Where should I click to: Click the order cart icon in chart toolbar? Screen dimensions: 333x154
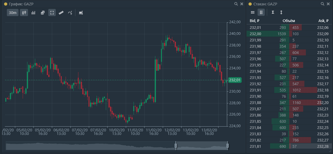[x=81, y=13]
